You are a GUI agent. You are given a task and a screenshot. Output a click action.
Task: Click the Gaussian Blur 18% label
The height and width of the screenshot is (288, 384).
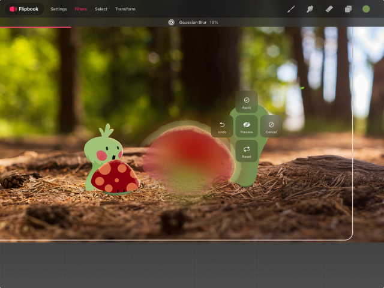[x=199, y=22]
